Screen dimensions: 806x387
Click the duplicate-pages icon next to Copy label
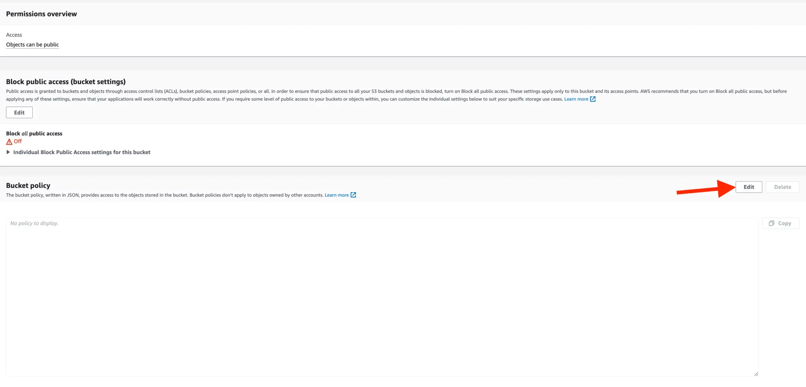coord(772,223)
